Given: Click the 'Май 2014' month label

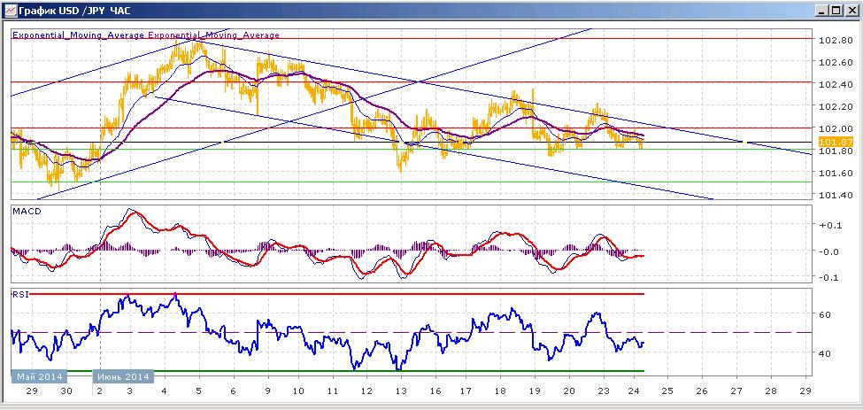Looking at the screenshot, I should pyautogui.click(x=39, y=376).
